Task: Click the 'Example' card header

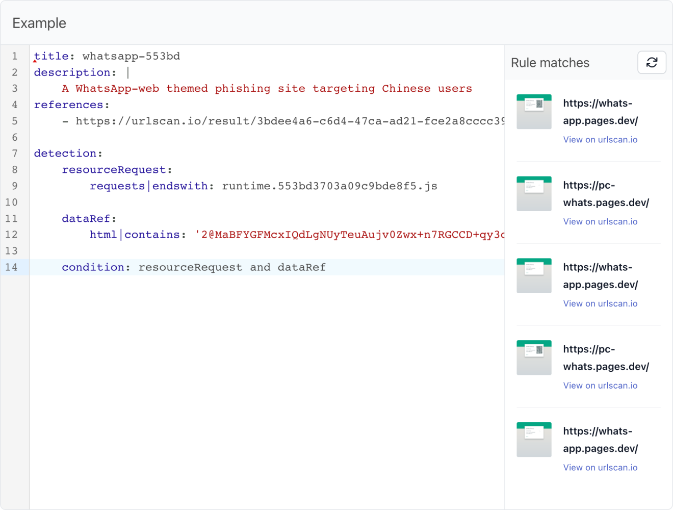Action: [x=39, y=23]
